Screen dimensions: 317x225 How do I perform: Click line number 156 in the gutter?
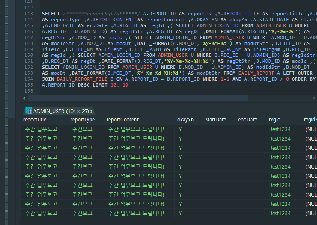[x=28, y=91]
